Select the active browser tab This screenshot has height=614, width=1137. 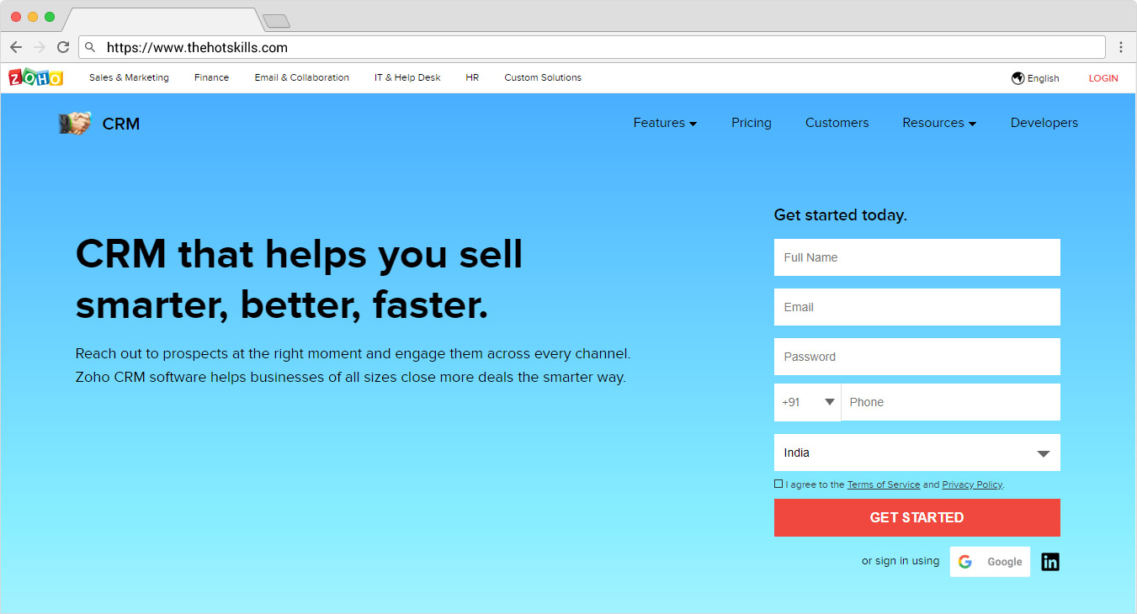(162, 20)
